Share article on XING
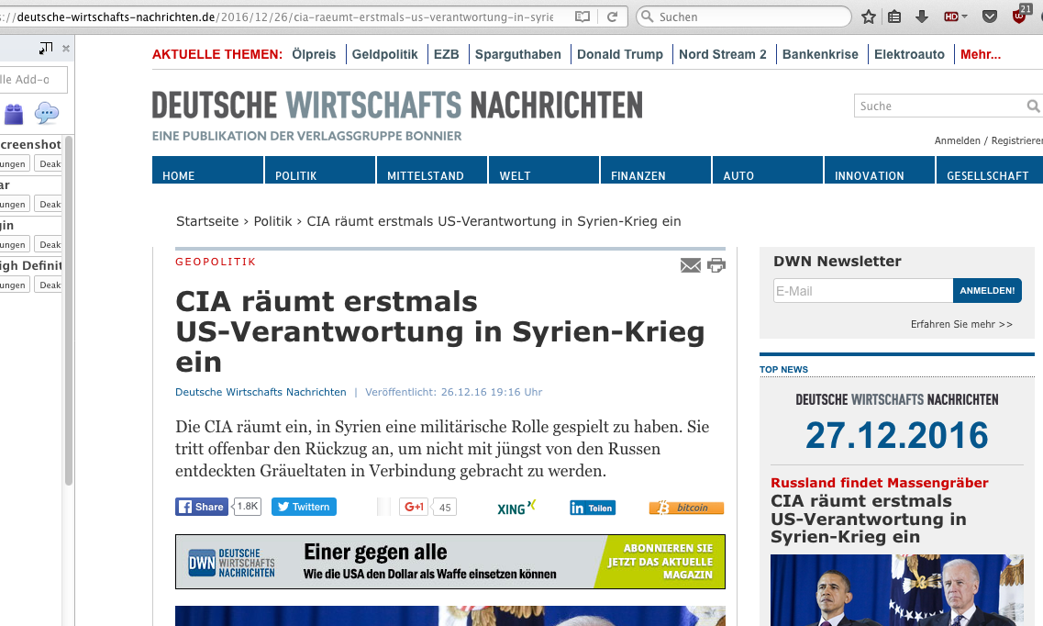The height and width of the screenshot is (626, 1043). tap(516, 508)
